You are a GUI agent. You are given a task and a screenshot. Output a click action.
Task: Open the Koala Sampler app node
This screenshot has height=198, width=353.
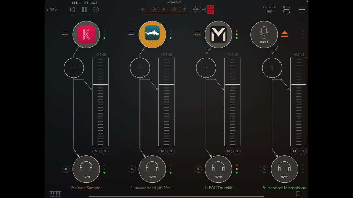coord(86,34)
